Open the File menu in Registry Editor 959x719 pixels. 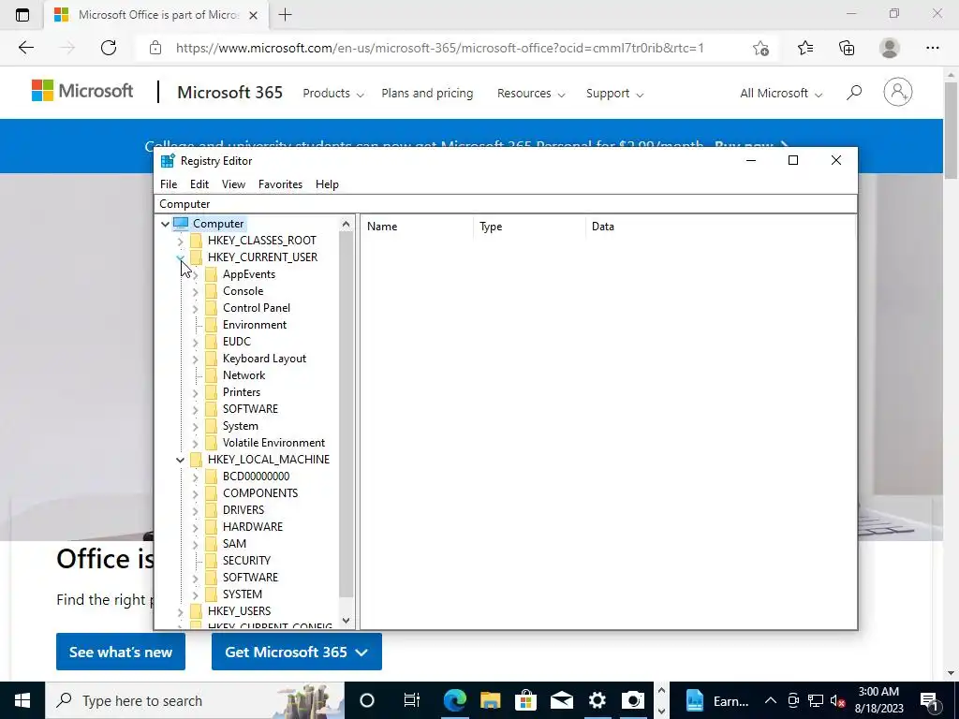click(x=169, y=184)
